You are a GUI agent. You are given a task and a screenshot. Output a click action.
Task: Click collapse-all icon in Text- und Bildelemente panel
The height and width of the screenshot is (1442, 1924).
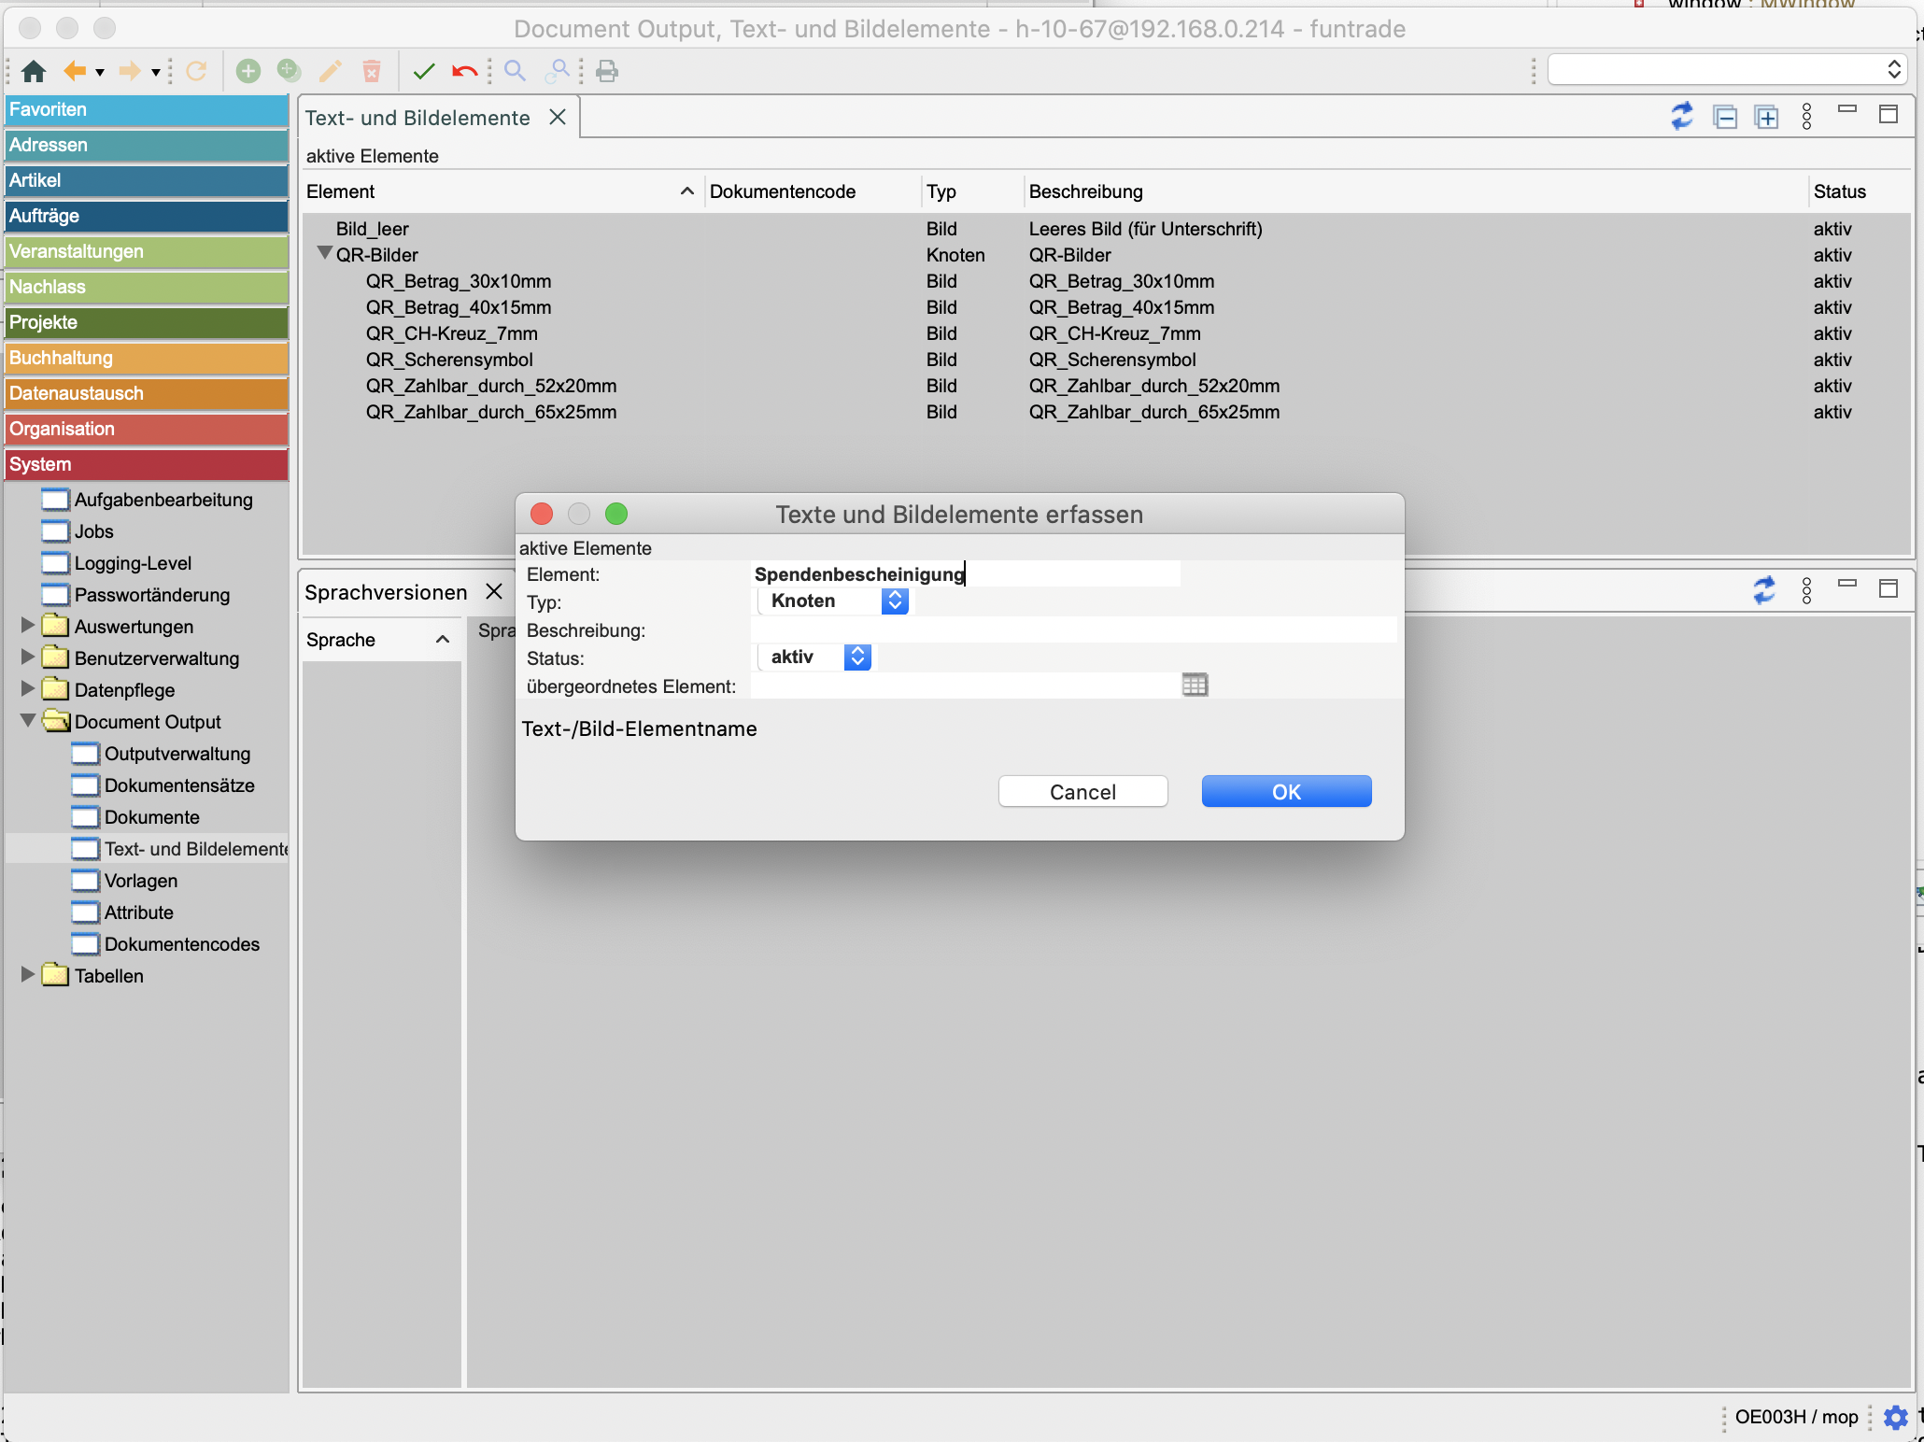click(1725, 118)
